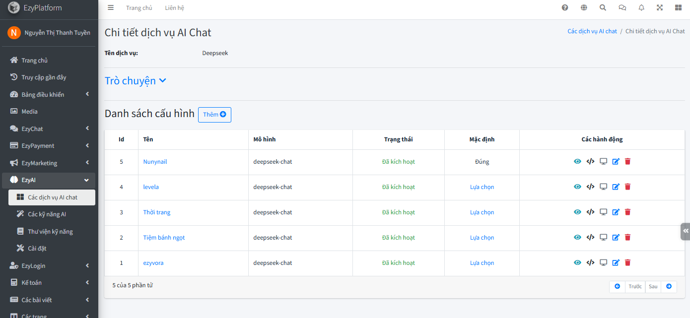Collapse the EzyAI sidebar menu

(x=49, y=180)
